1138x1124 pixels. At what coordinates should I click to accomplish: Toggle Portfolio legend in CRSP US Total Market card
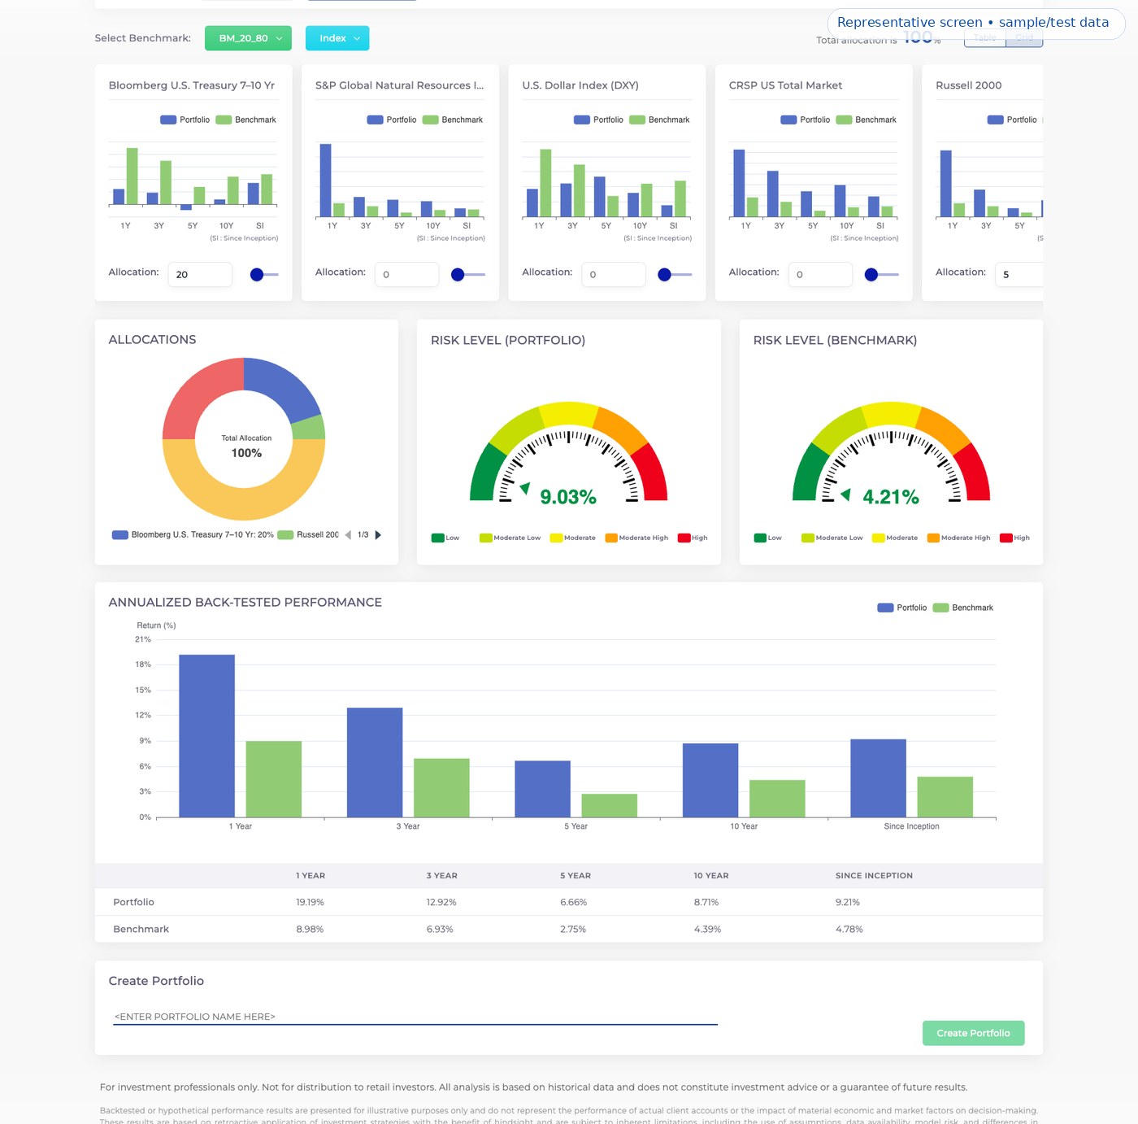tap(806, 120)
